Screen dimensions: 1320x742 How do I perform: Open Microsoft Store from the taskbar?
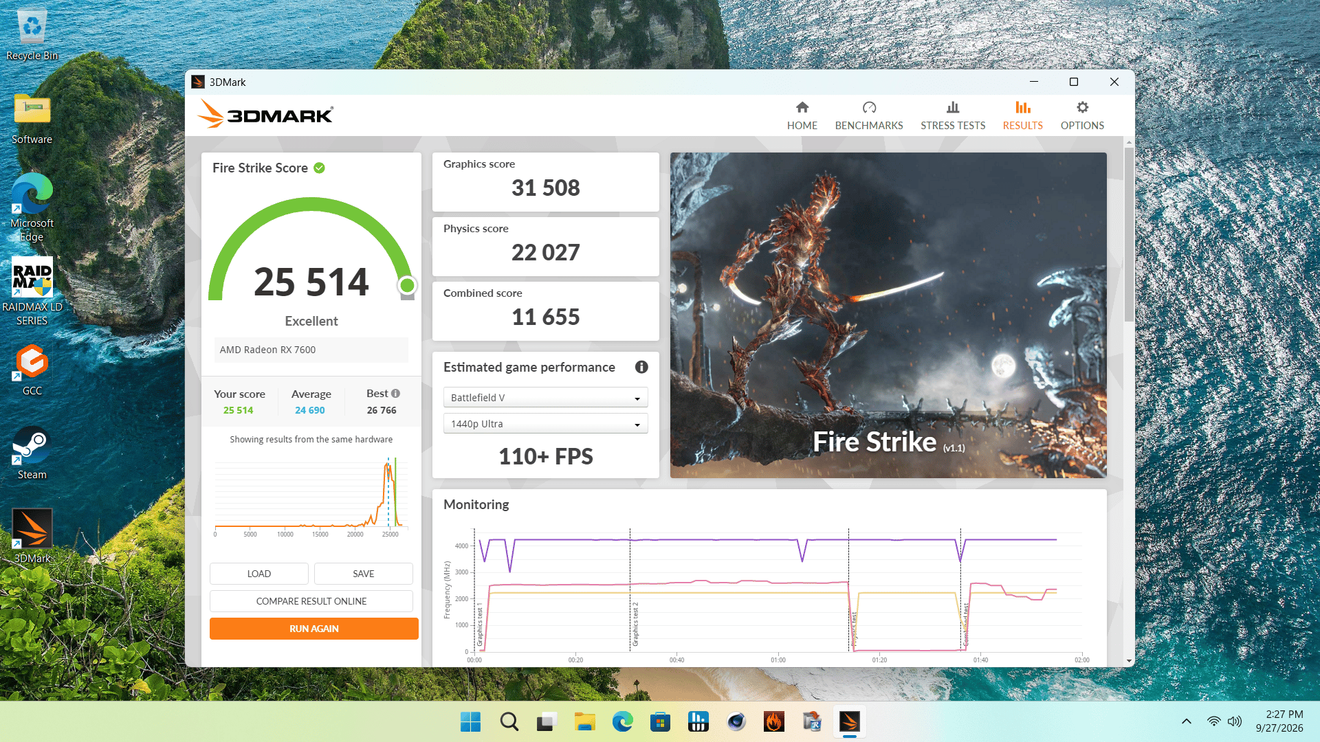click(x=660, y=721)
